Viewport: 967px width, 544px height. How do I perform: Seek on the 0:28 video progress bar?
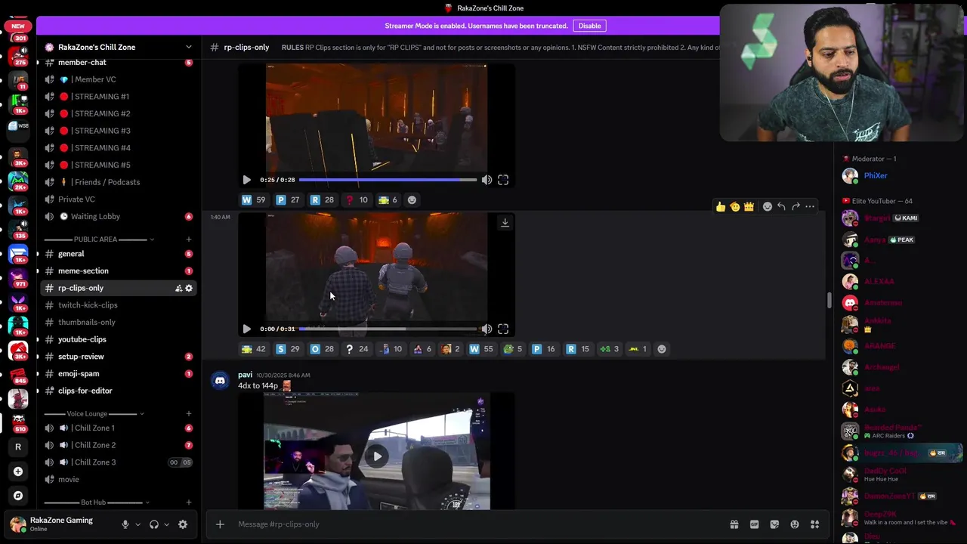(x=388, y=180)
